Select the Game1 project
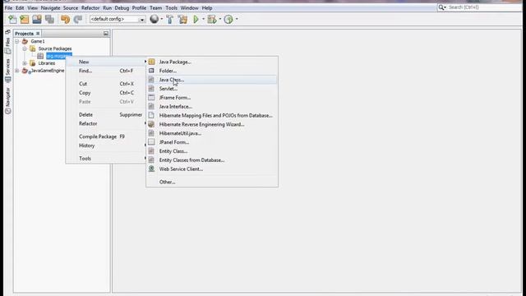The image size is (526, 296). point(38,41)
